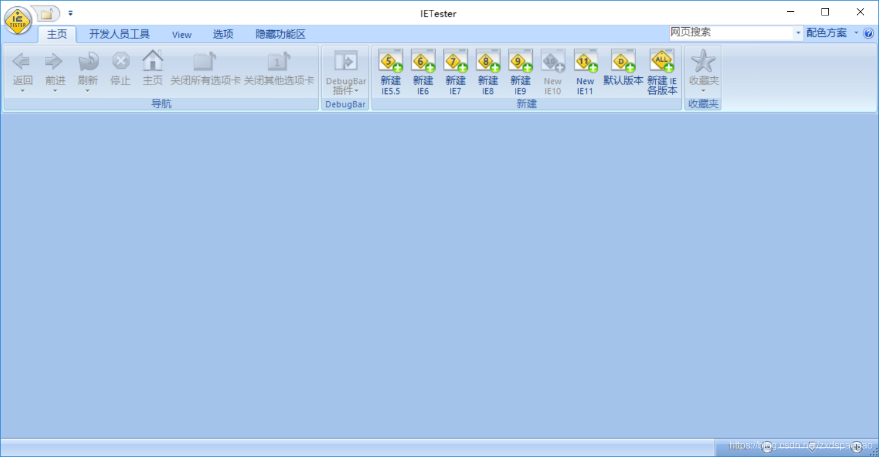Click the 返回 back arrow icon
Screen dimensions: 879x457
coord(22,61)
